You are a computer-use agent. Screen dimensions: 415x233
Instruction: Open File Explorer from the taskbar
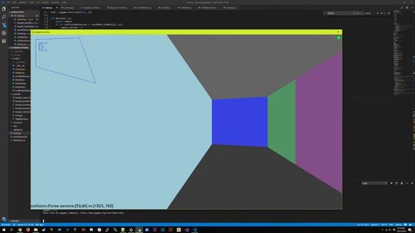coord(36,230)
